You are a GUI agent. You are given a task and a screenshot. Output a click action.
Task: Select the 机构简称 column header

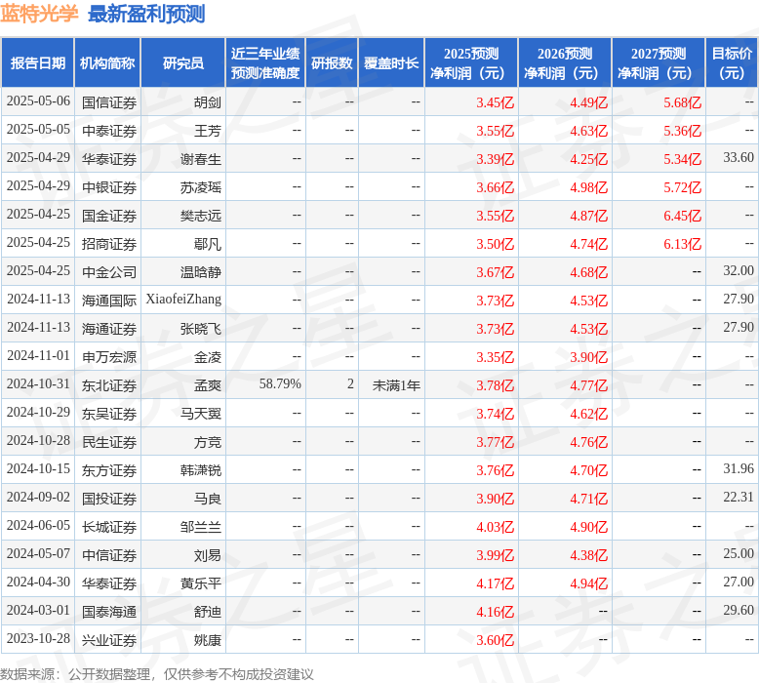tap(107, 62)
